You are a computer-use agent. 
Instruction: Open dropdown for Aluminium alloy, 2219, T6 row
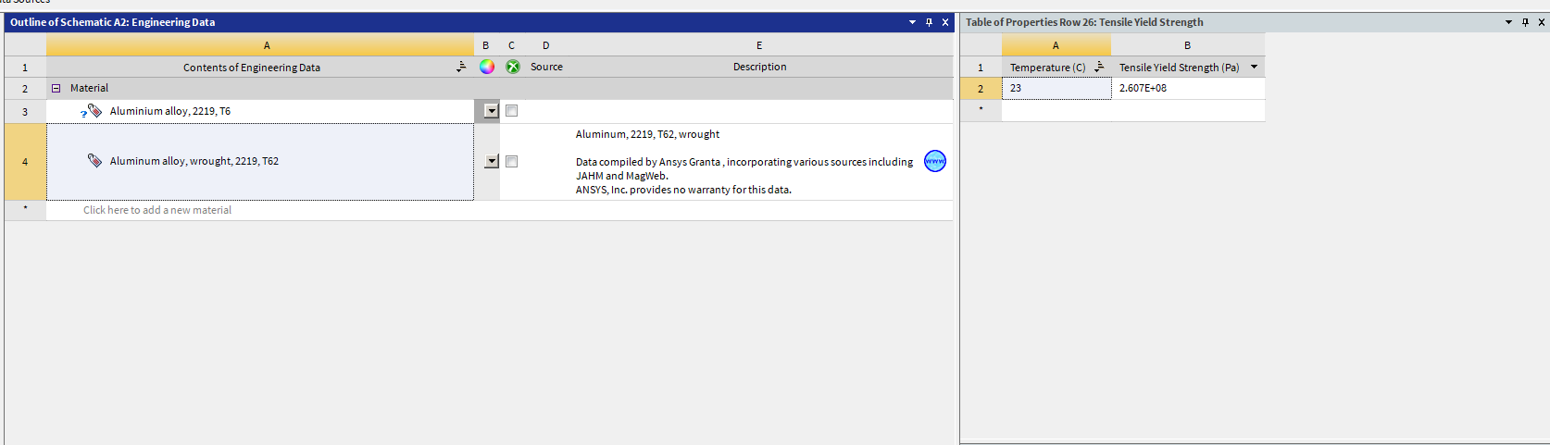coord(492,111)
